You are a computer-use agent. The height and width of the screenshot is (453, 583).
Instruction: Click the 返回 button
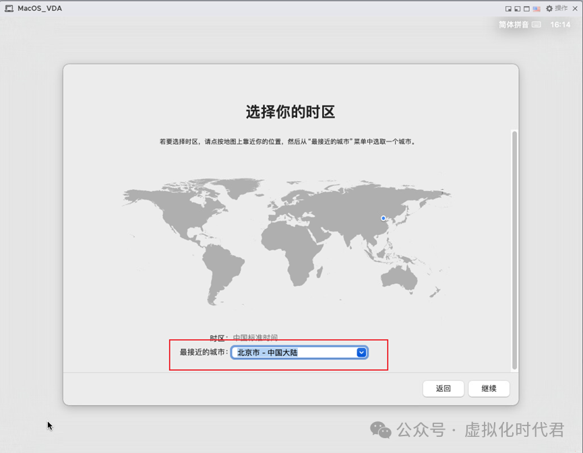(443, 388)
